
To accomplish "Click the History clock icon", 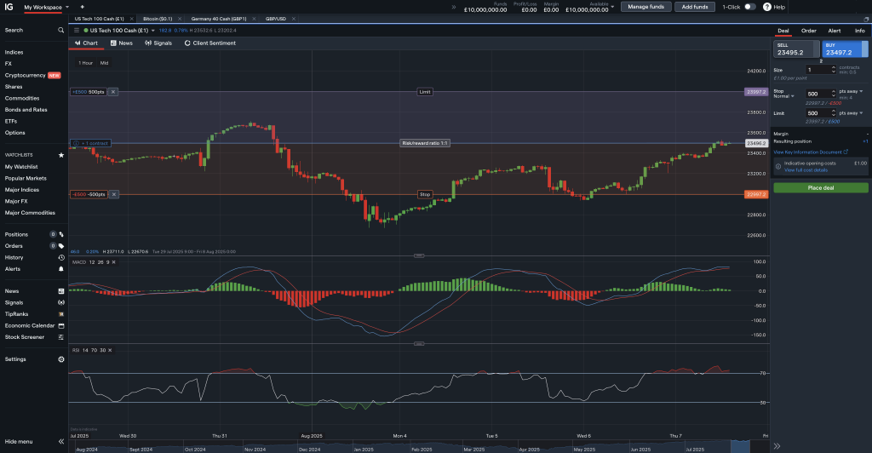I will click(x=60, y=257).
